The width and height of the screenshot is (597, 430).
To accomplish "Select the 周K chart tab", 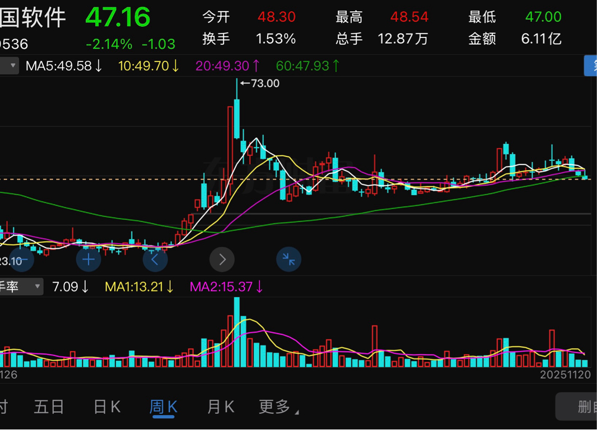I will point(164,407).
